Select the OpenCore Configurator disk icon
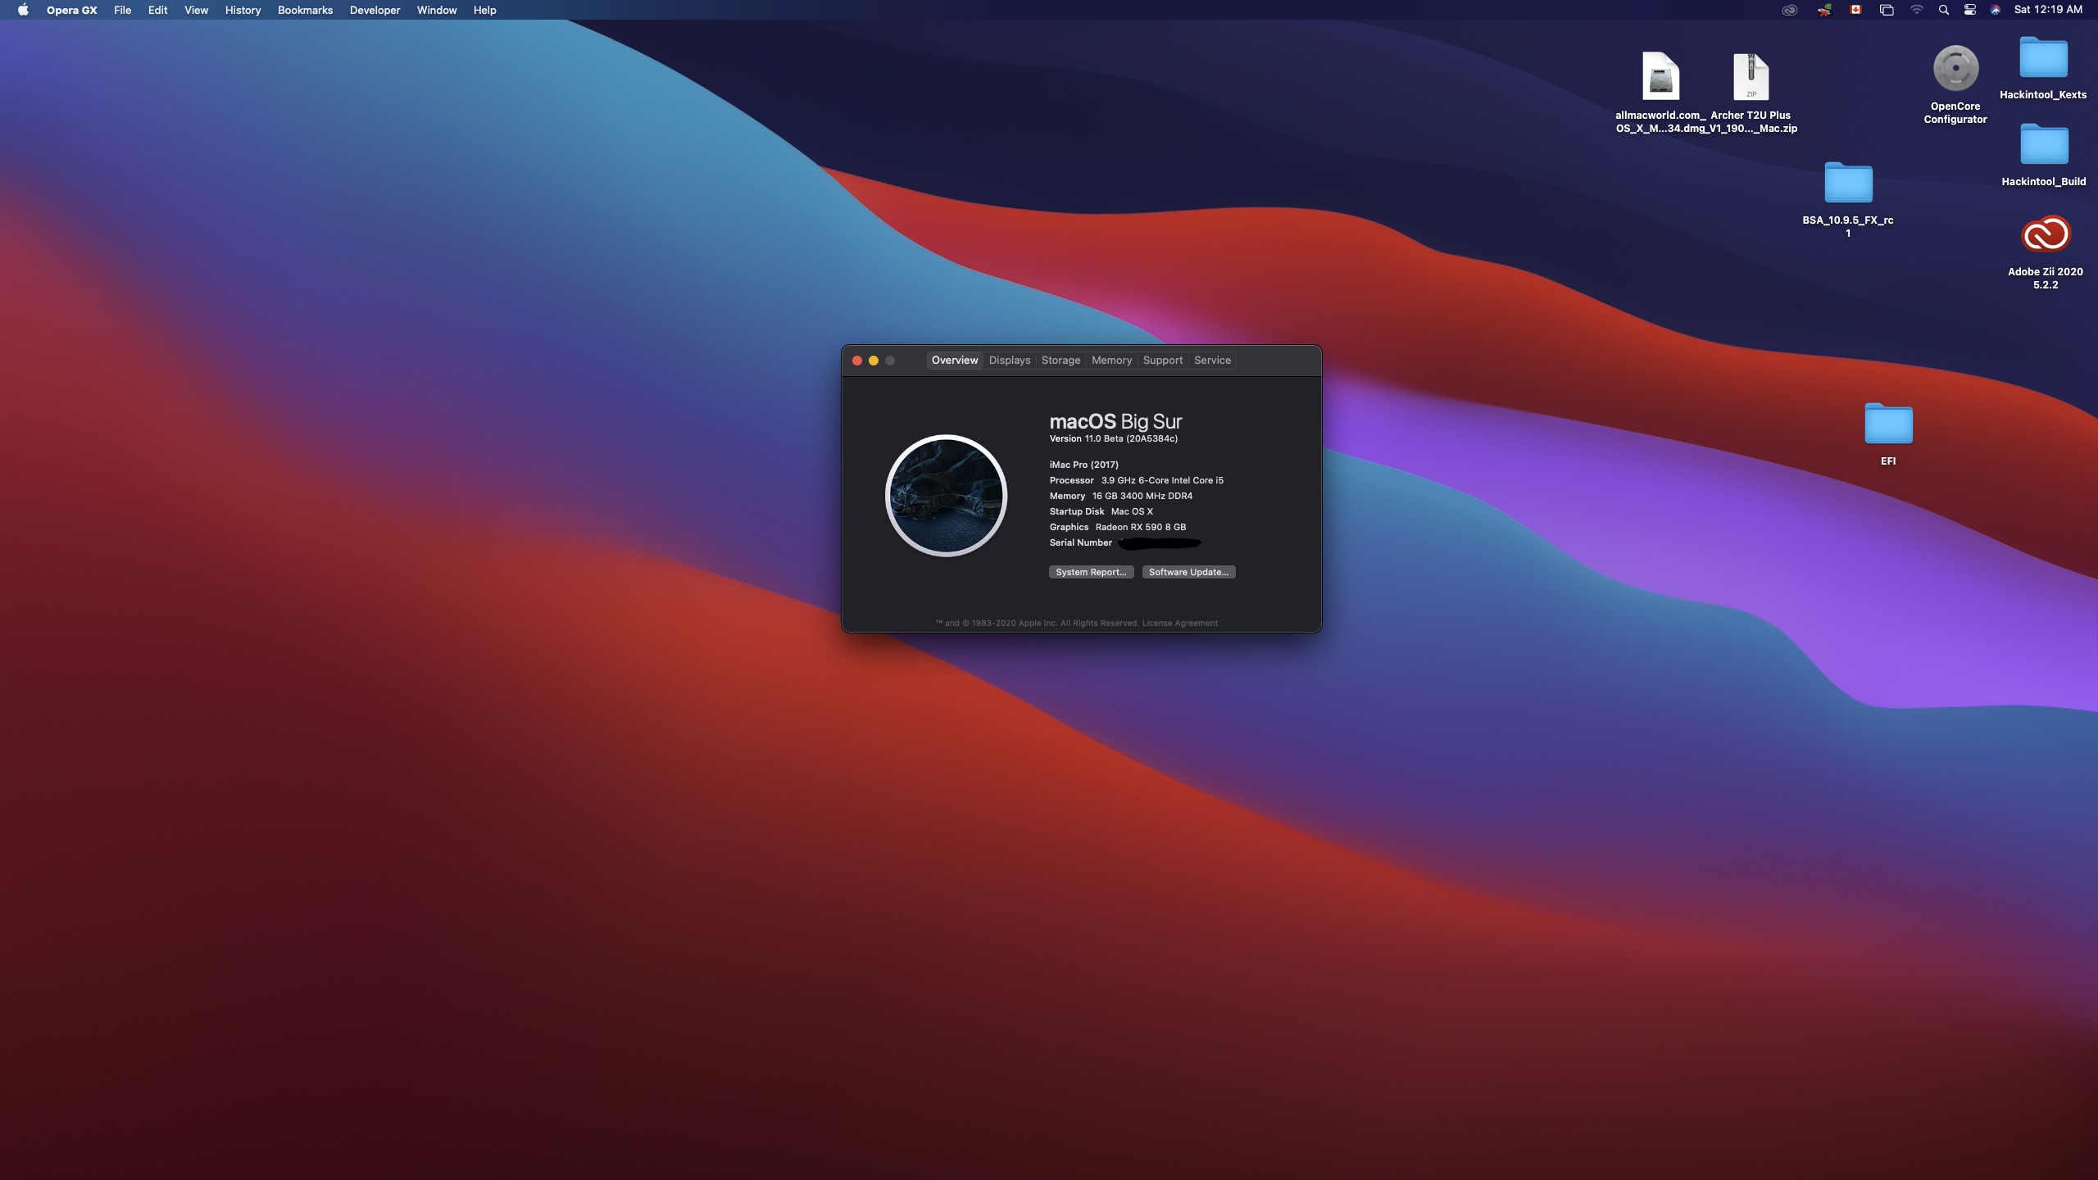 (x=1955, y=69)
